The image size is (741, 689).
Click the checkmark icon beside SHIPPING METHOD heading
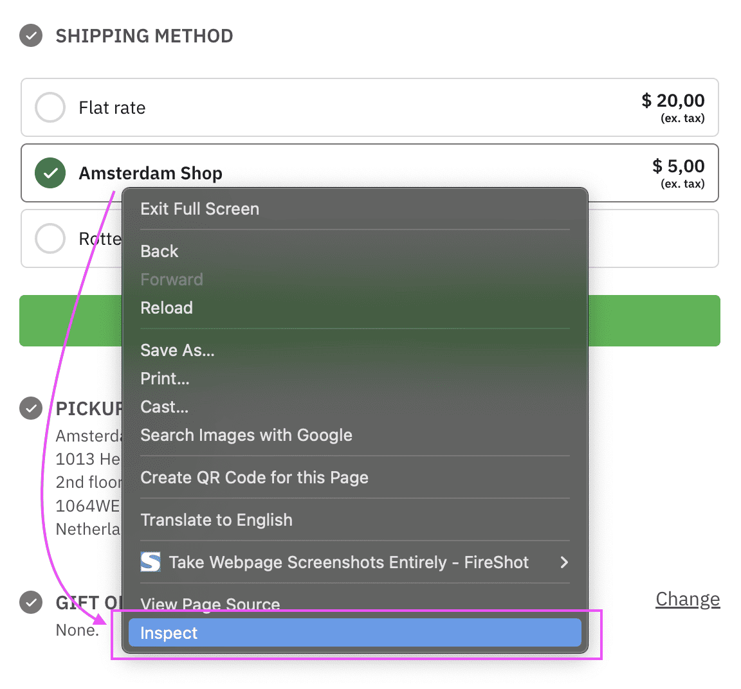point(30,36)
